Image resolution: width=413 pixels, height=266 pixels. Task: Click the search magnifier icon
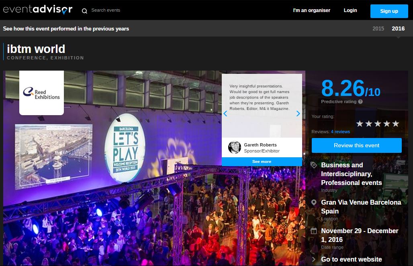click(x=84, y=11)
